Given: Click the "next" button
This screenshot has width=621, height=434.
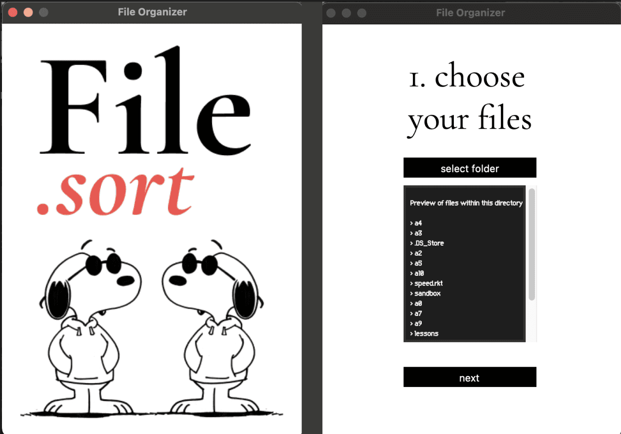Looking at the screenshot, I should [x=469, y=377].
